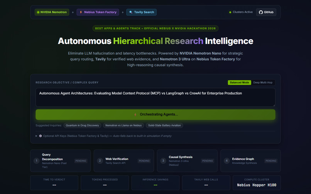Click the Orchestrating Agents button
The image size is (311, 194).
click(x=155, y=114)
